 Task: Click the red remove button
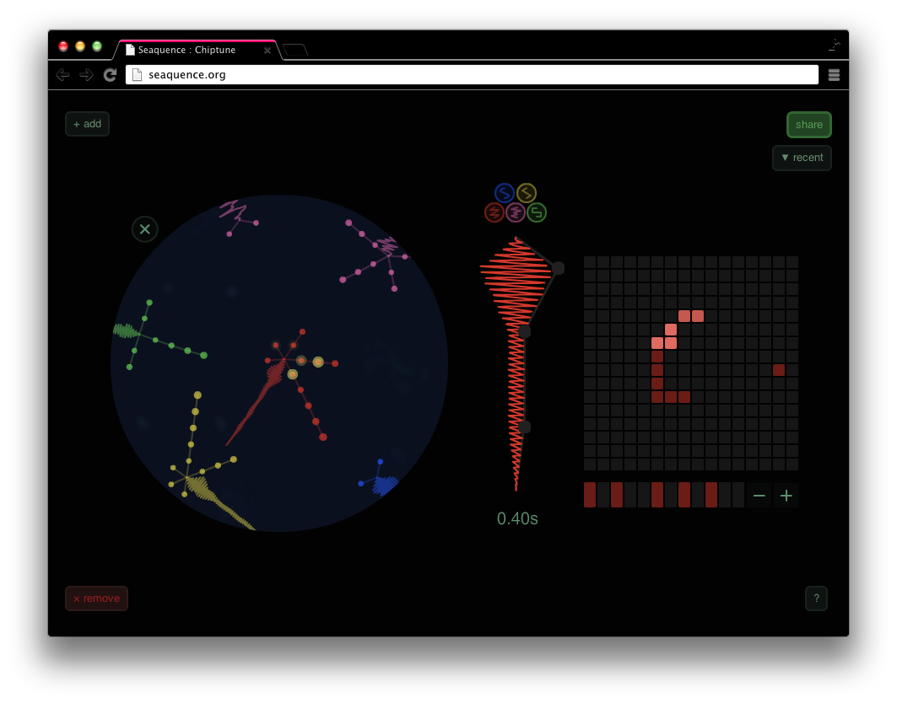coord(96,598)
